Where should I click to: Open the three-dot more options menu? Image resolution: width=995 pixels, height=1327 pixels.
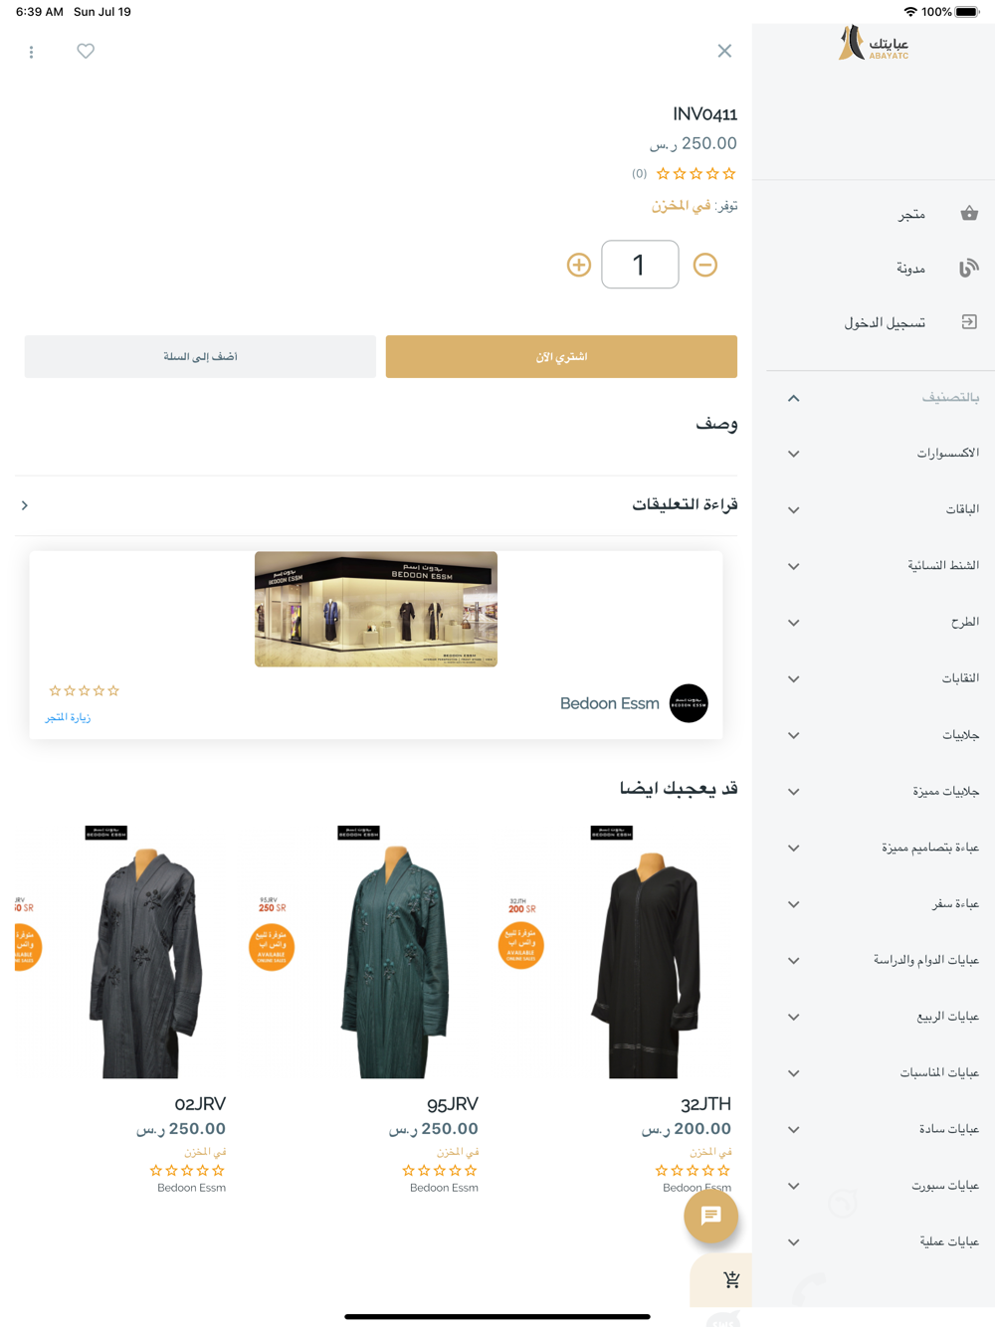(x=31, y=52)
